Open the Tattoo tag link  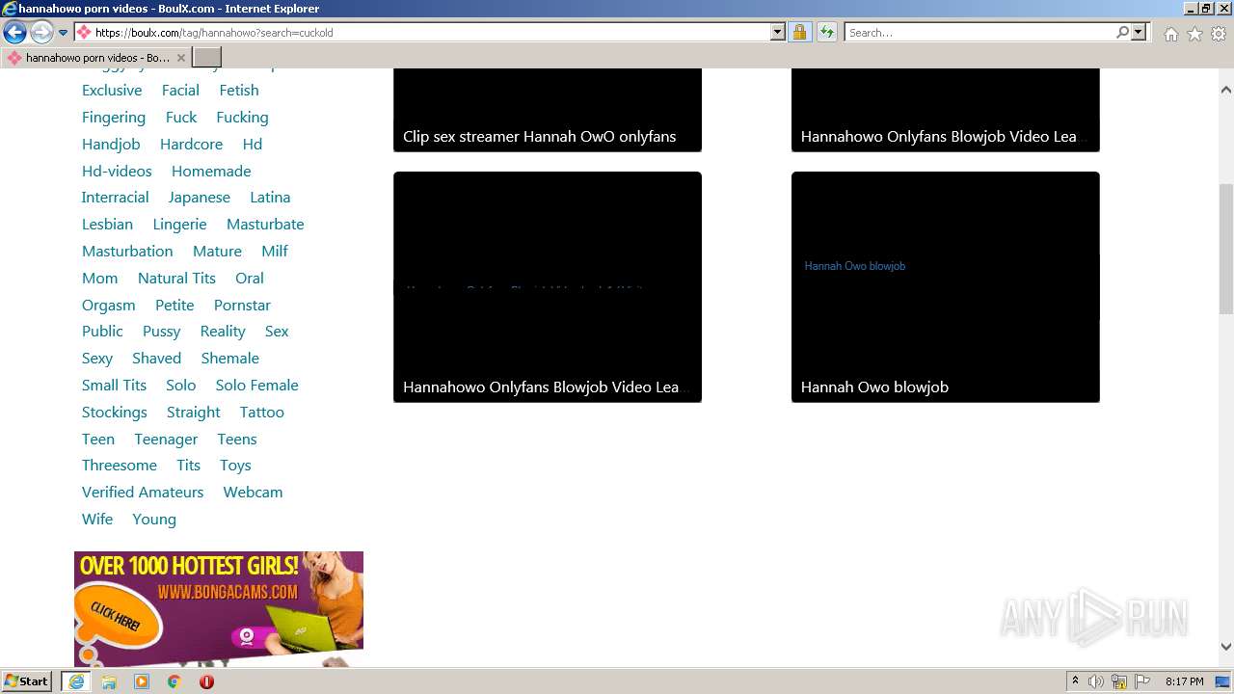(x=262, y=413)
